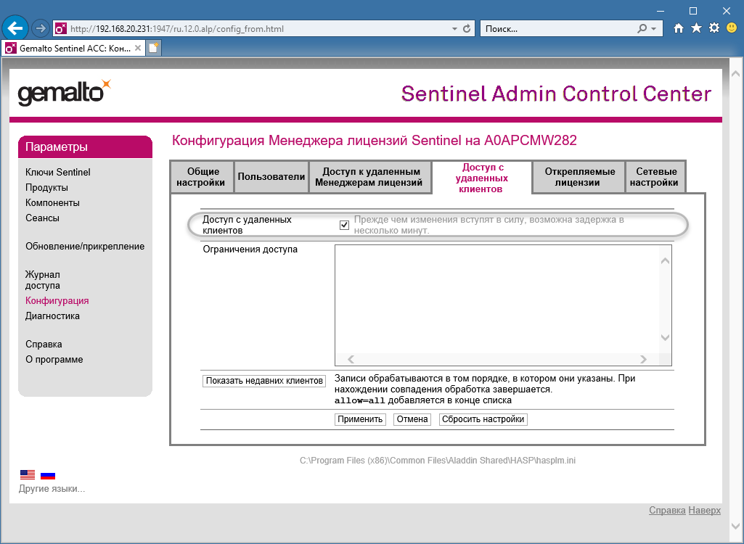Uncheck the Доступ с удаленных клиентов checkbox
Viewport: 744px width, 544px height.
pyautogui.click(x=343, y=225)
